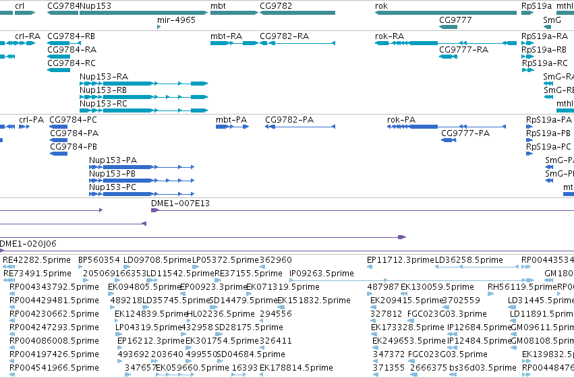The height and width of the screenshot is (378, 574).
Task: Select the CG9782-RA transcript
Action: (x=297, y=43)
